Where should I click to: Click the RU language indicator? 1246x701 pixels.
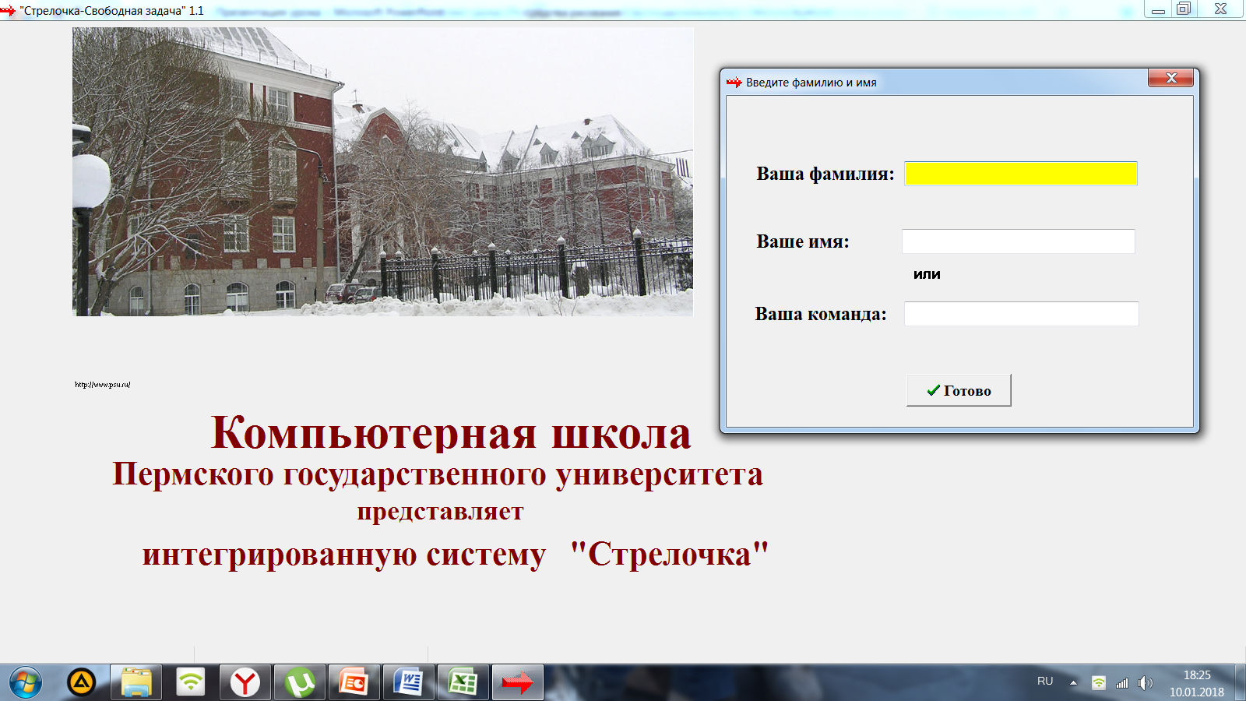(1045, 682)
